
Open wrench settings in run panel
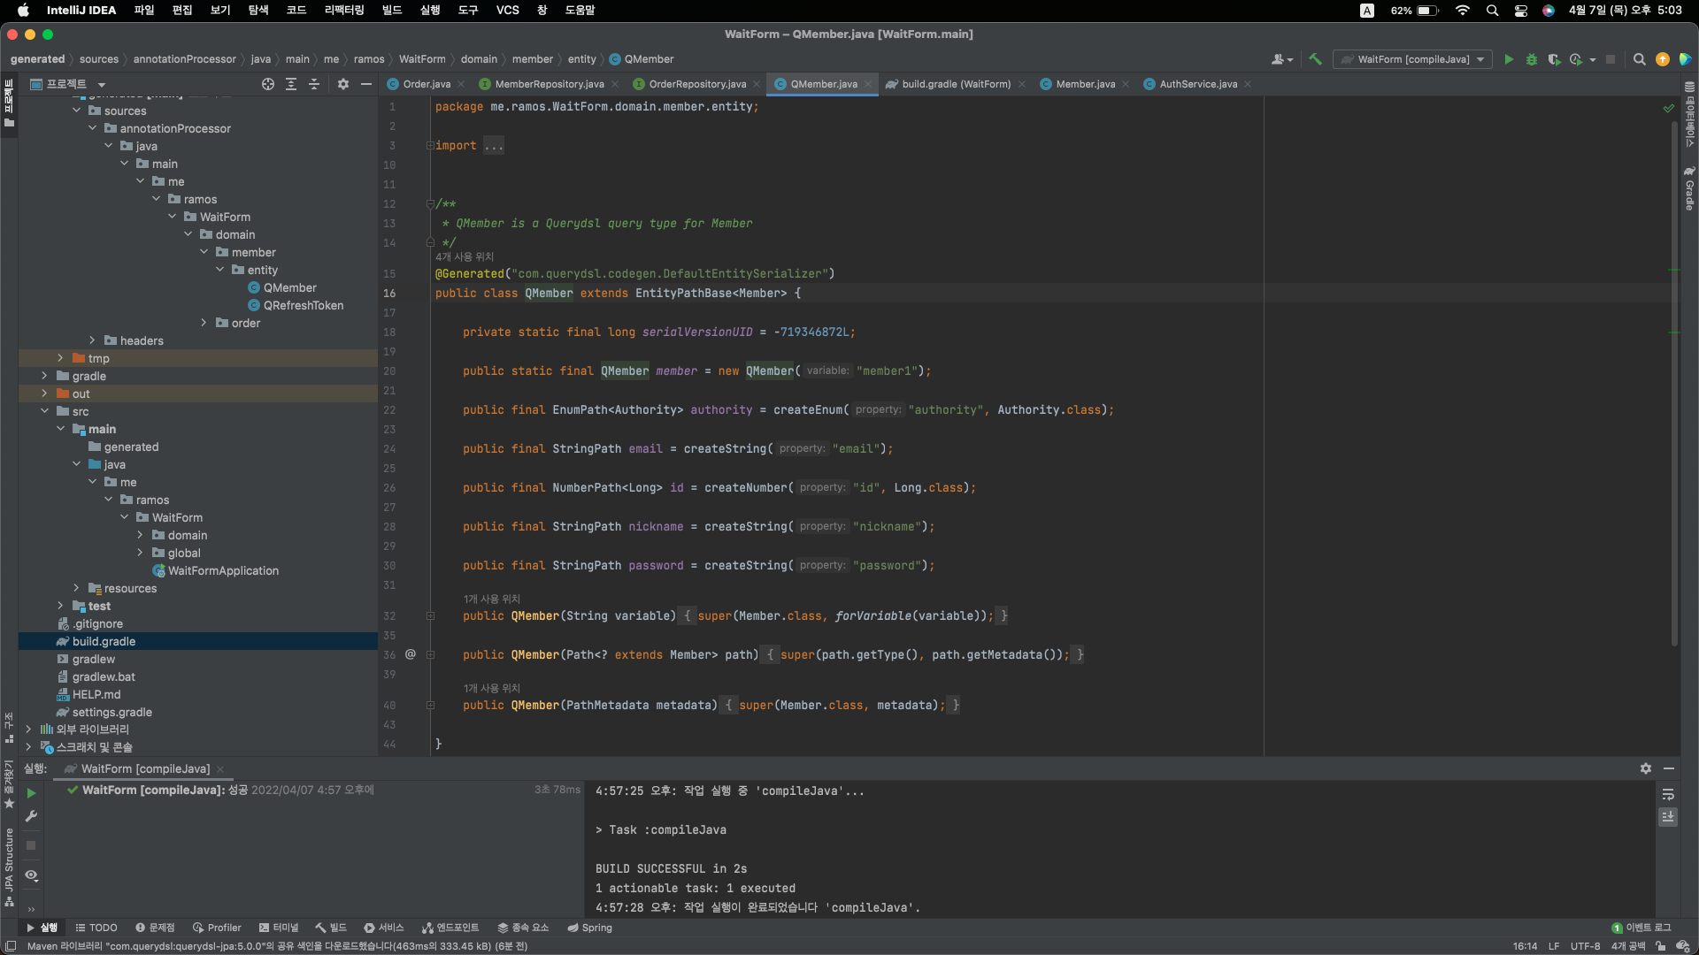31,816
